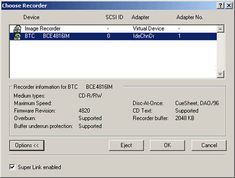Confirm with the OK button
This screenshot has height=178, width=235.
click(167, 145)
